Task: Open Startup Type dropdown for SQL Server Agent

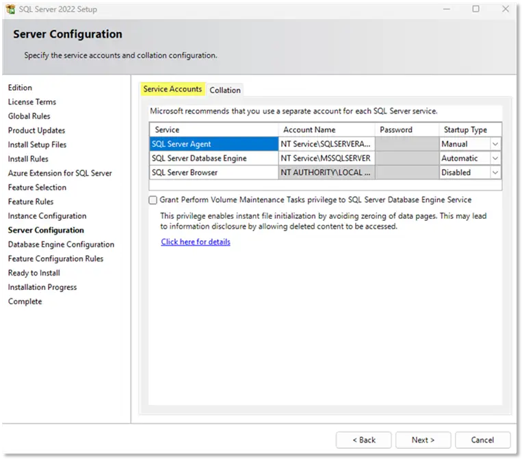Action: (495, 144)
